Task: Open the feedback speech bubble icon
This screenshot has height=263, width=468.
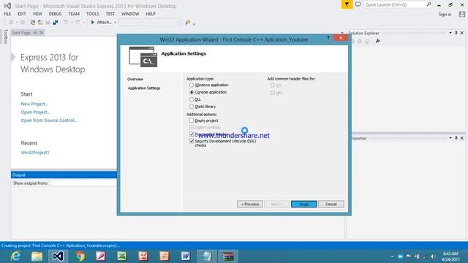Action: tap(358, 4)
